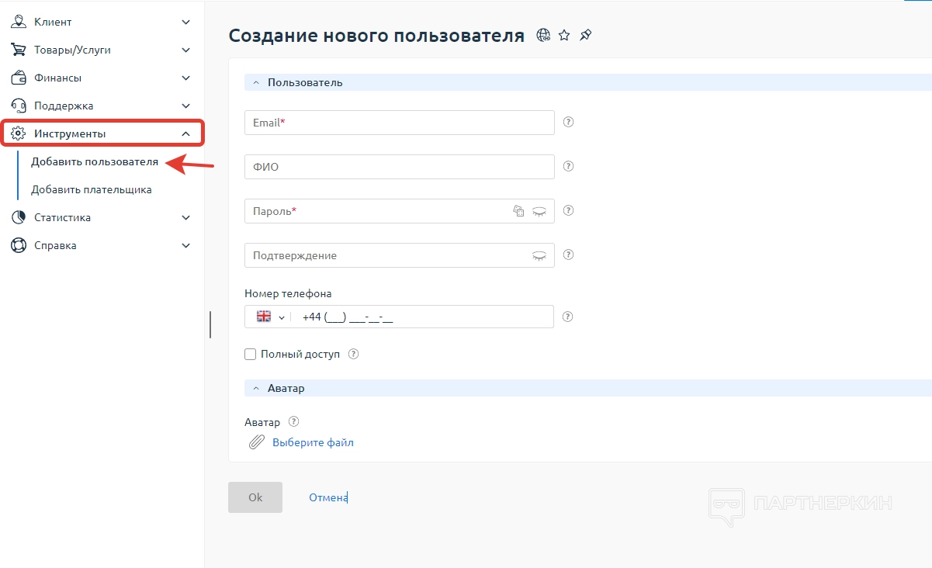Image resolution: width=932 pixels, height=568 pixels.
Task: Click the pin icon next to title
Action: coord(586,35)
